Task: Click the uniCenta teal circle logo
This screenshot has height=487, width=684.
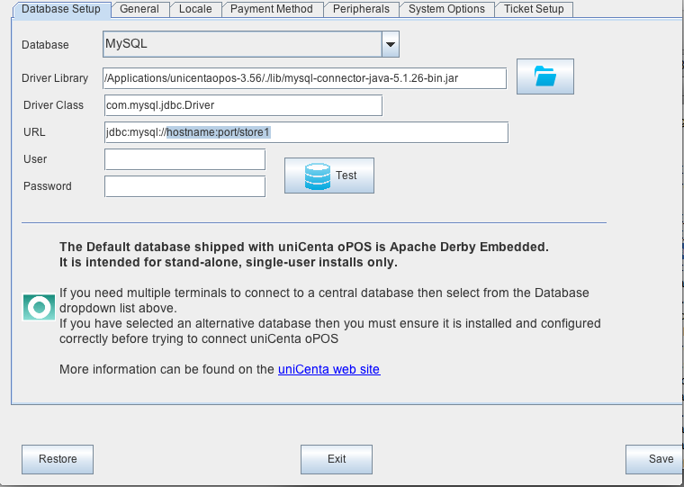Action: 40,307
